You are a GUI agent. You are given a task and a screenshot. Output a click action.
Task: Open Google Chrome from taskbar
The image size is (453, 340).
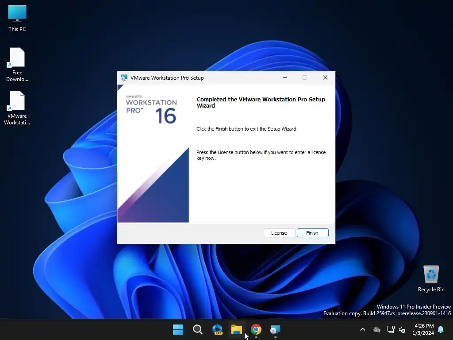256,329
